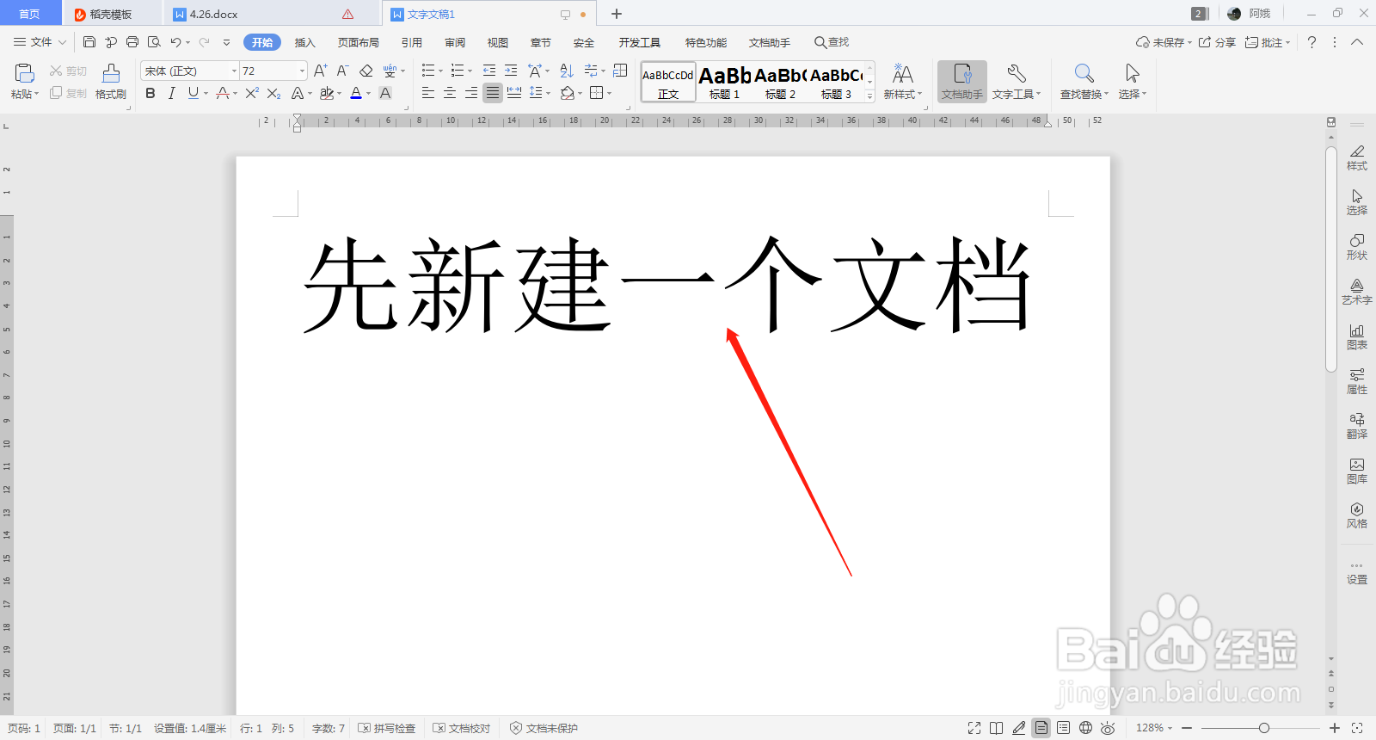Expand the underline style dropdown arrow
Screen dimensions: 1376x740
(206, 94)
